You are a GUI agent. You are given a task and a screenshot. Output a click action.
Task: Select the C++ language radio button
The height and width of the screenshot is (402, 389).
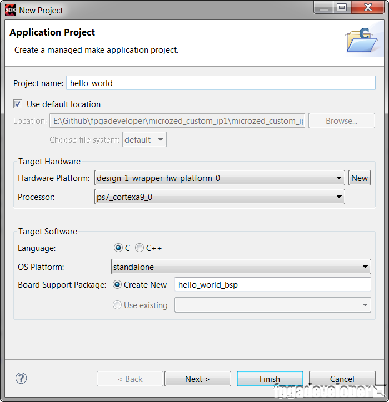click(139, 248)
